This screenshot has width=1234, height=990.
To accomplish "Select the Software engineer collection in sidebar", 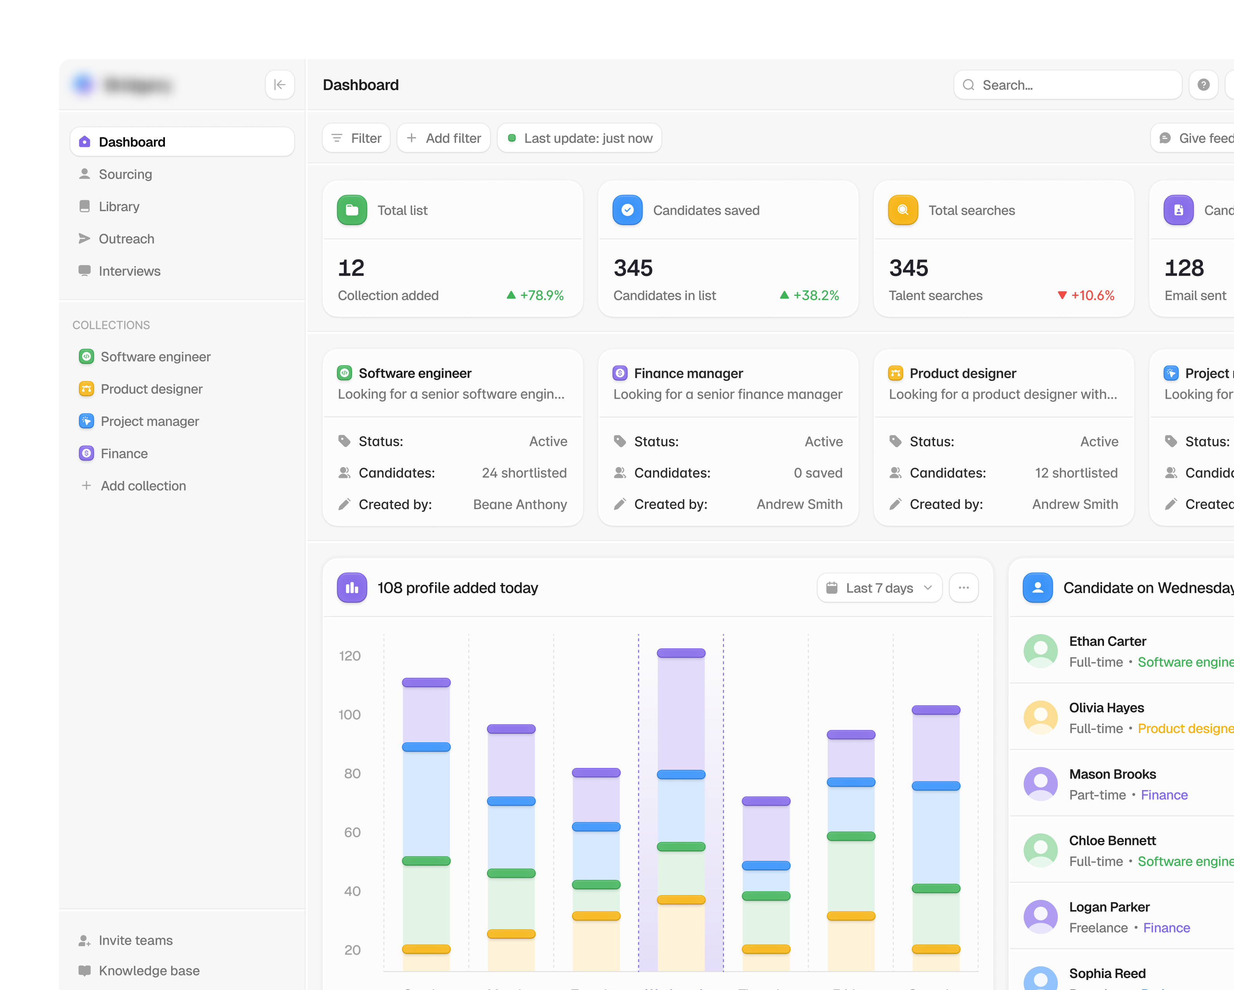I will pyautogui.click(x=182, y=357).
